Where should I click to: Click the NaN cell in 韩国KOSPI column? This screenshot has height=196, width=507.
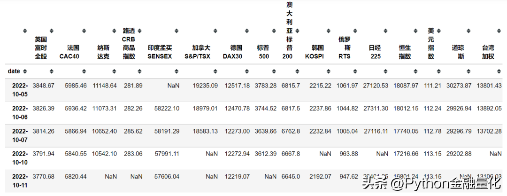coord(325,154)
